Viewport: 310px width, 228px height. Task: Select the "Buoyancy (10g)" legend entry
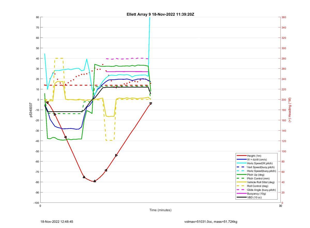256,193
